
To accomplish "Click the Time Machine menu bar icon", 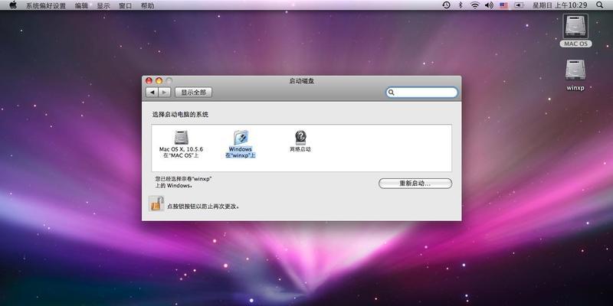I will tap(446, 5).
